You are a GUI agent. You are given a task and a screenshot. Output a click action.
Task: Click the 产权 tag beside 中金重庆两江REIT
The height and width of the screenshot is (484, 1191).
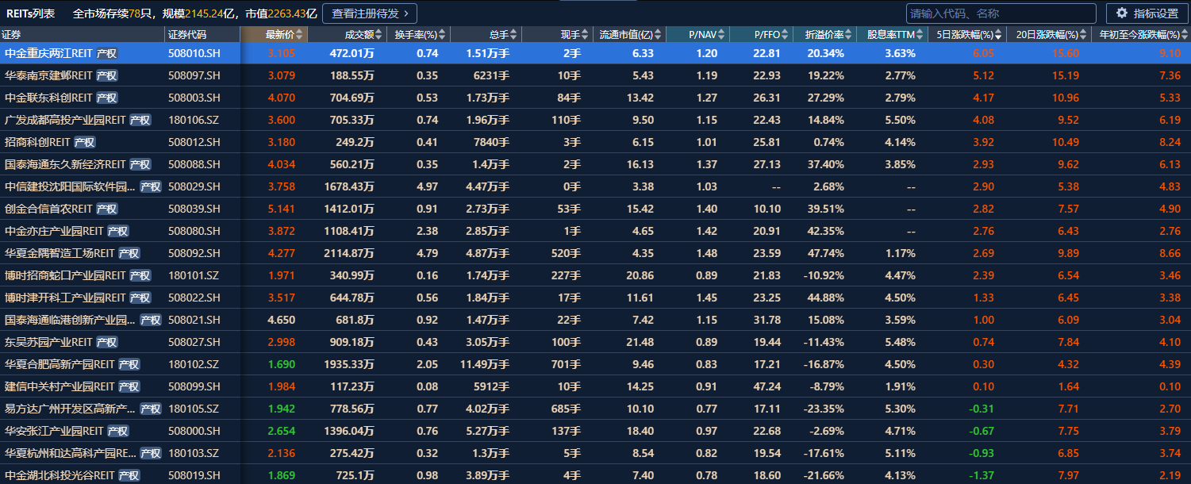(x=107, y=53)
